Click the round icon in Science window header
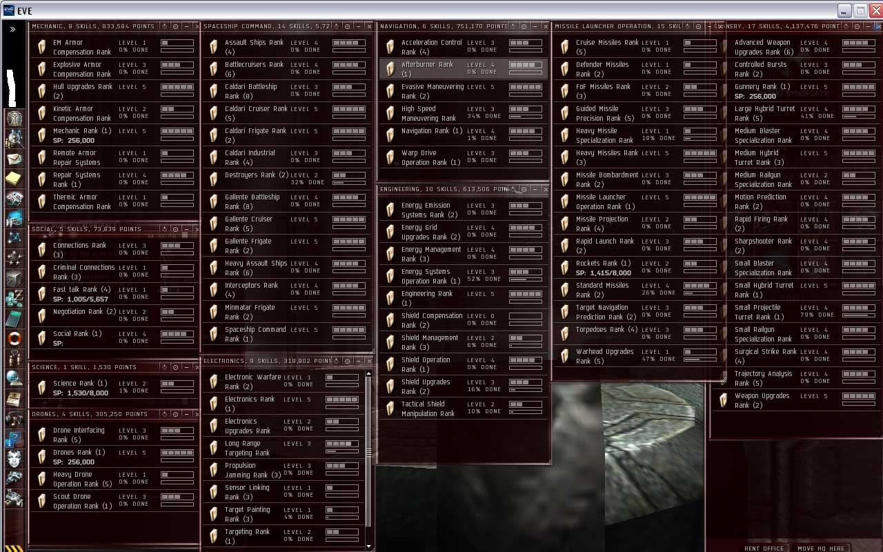The image size is (883, 552). (175, 367)
